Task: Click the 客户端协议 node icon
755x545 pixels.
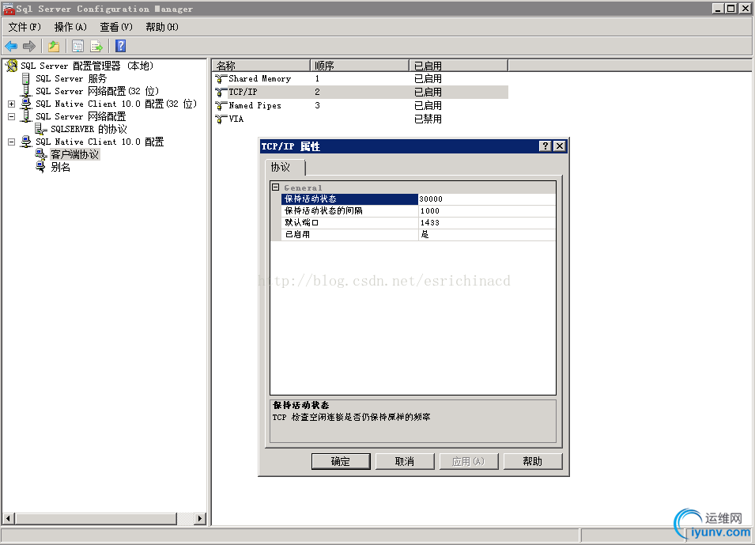Action: click(41, 154)
